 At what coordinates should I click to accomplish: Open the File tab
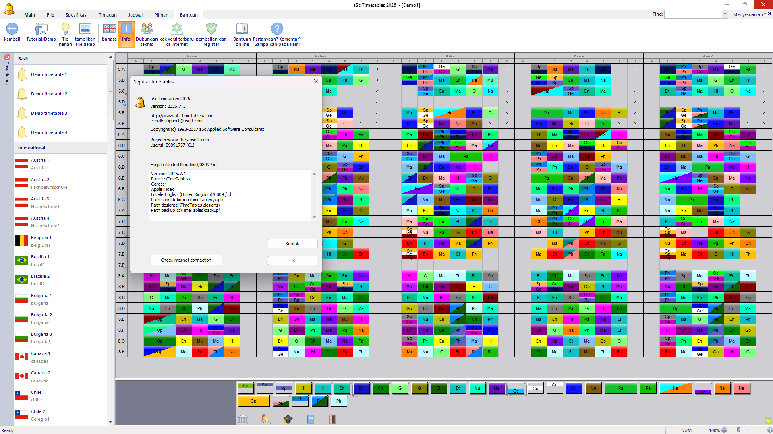click(x=50, y=15)
